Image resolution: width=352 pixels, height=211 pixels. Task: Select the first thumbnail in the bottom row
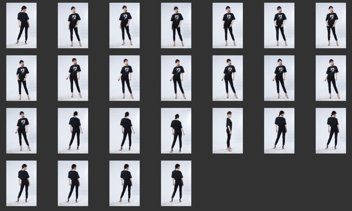[x=21, y=183]
